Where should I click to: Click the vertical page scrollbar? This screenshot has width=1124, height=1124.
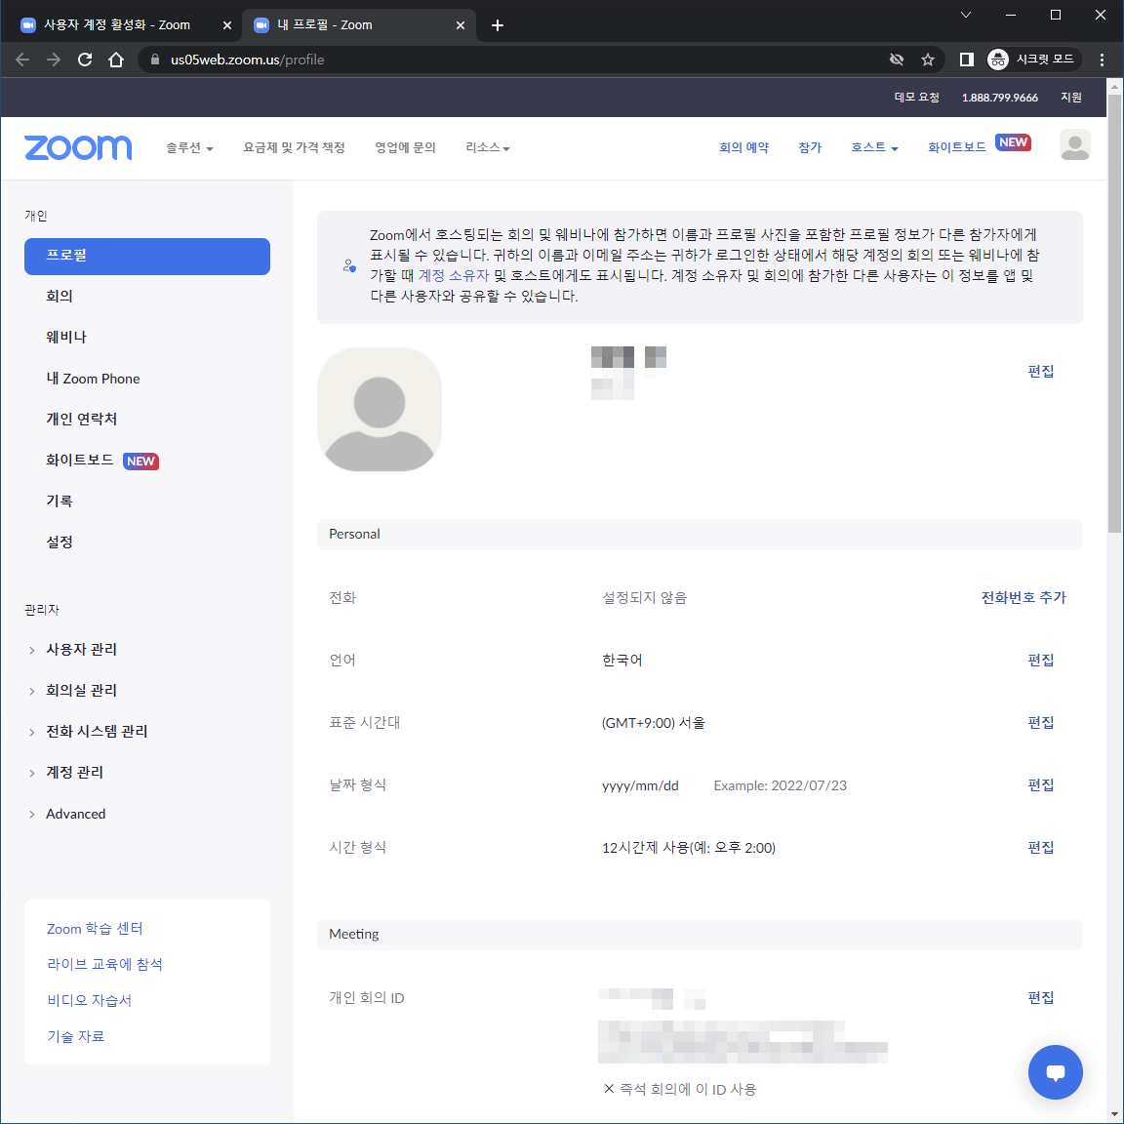coord(1114,313)
